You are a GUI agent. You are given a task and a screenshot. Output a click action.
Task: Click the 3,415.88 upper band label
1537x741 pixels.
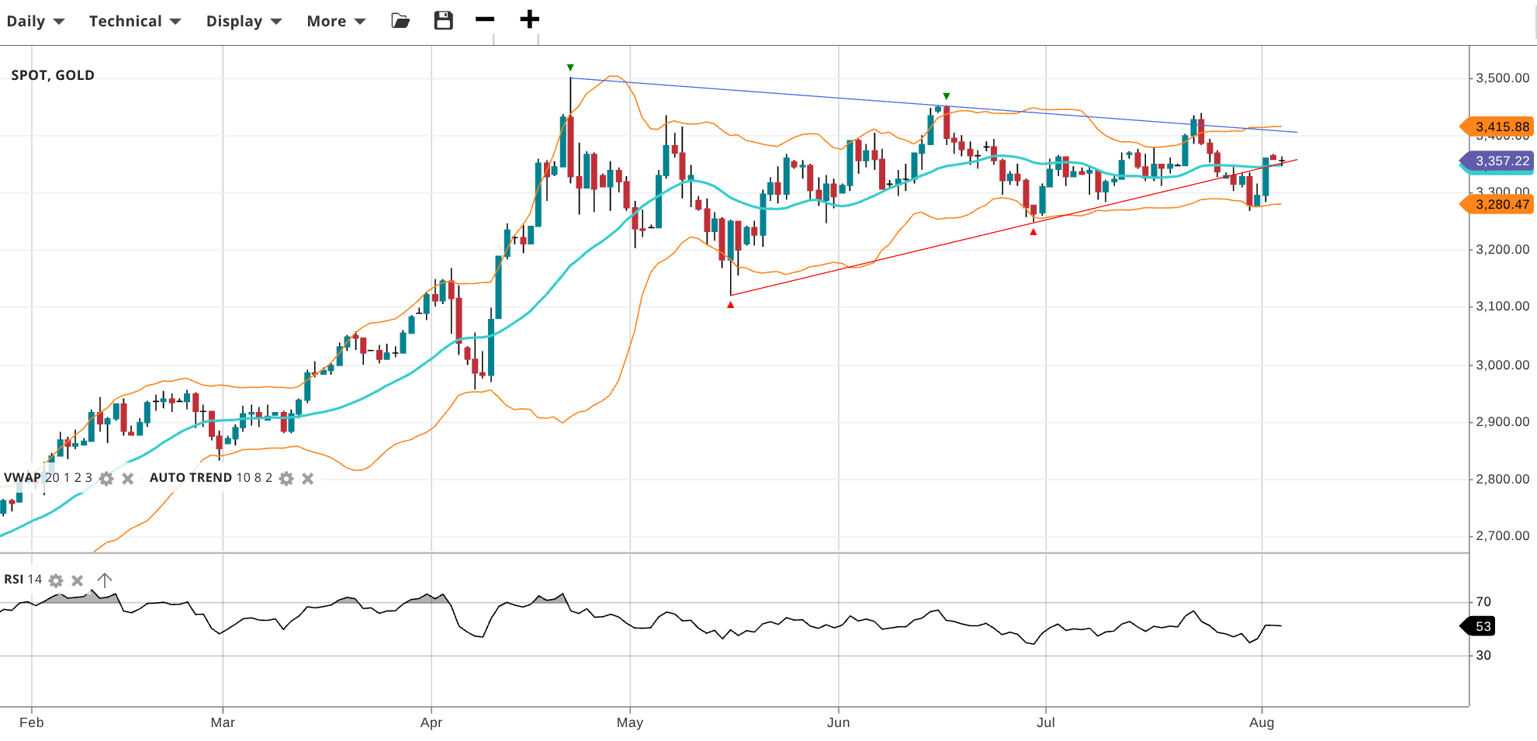1501,126
